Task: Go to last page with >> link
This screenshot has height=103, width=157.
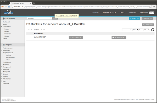Action: 44,29
